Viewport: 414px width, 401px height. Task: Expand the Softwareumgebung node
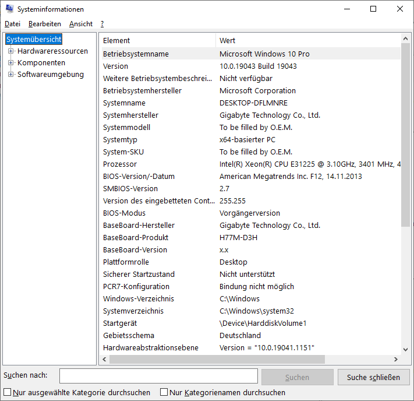[x=10, y=74]
